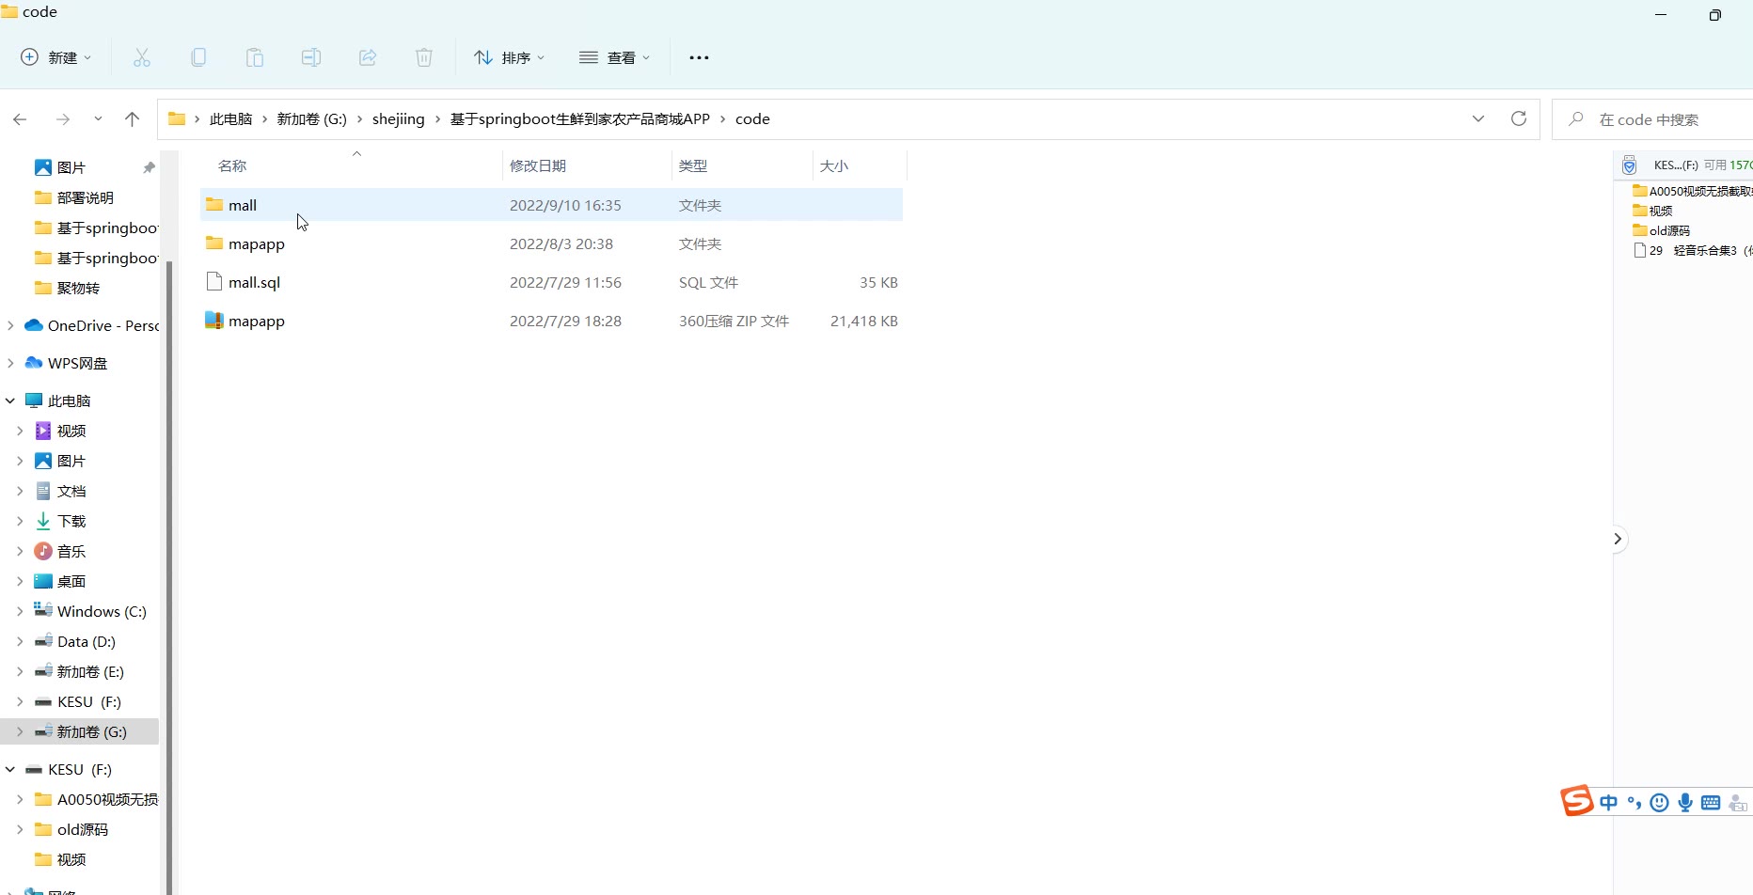Expand the old源码 folder node

click(x=20, y=829)
